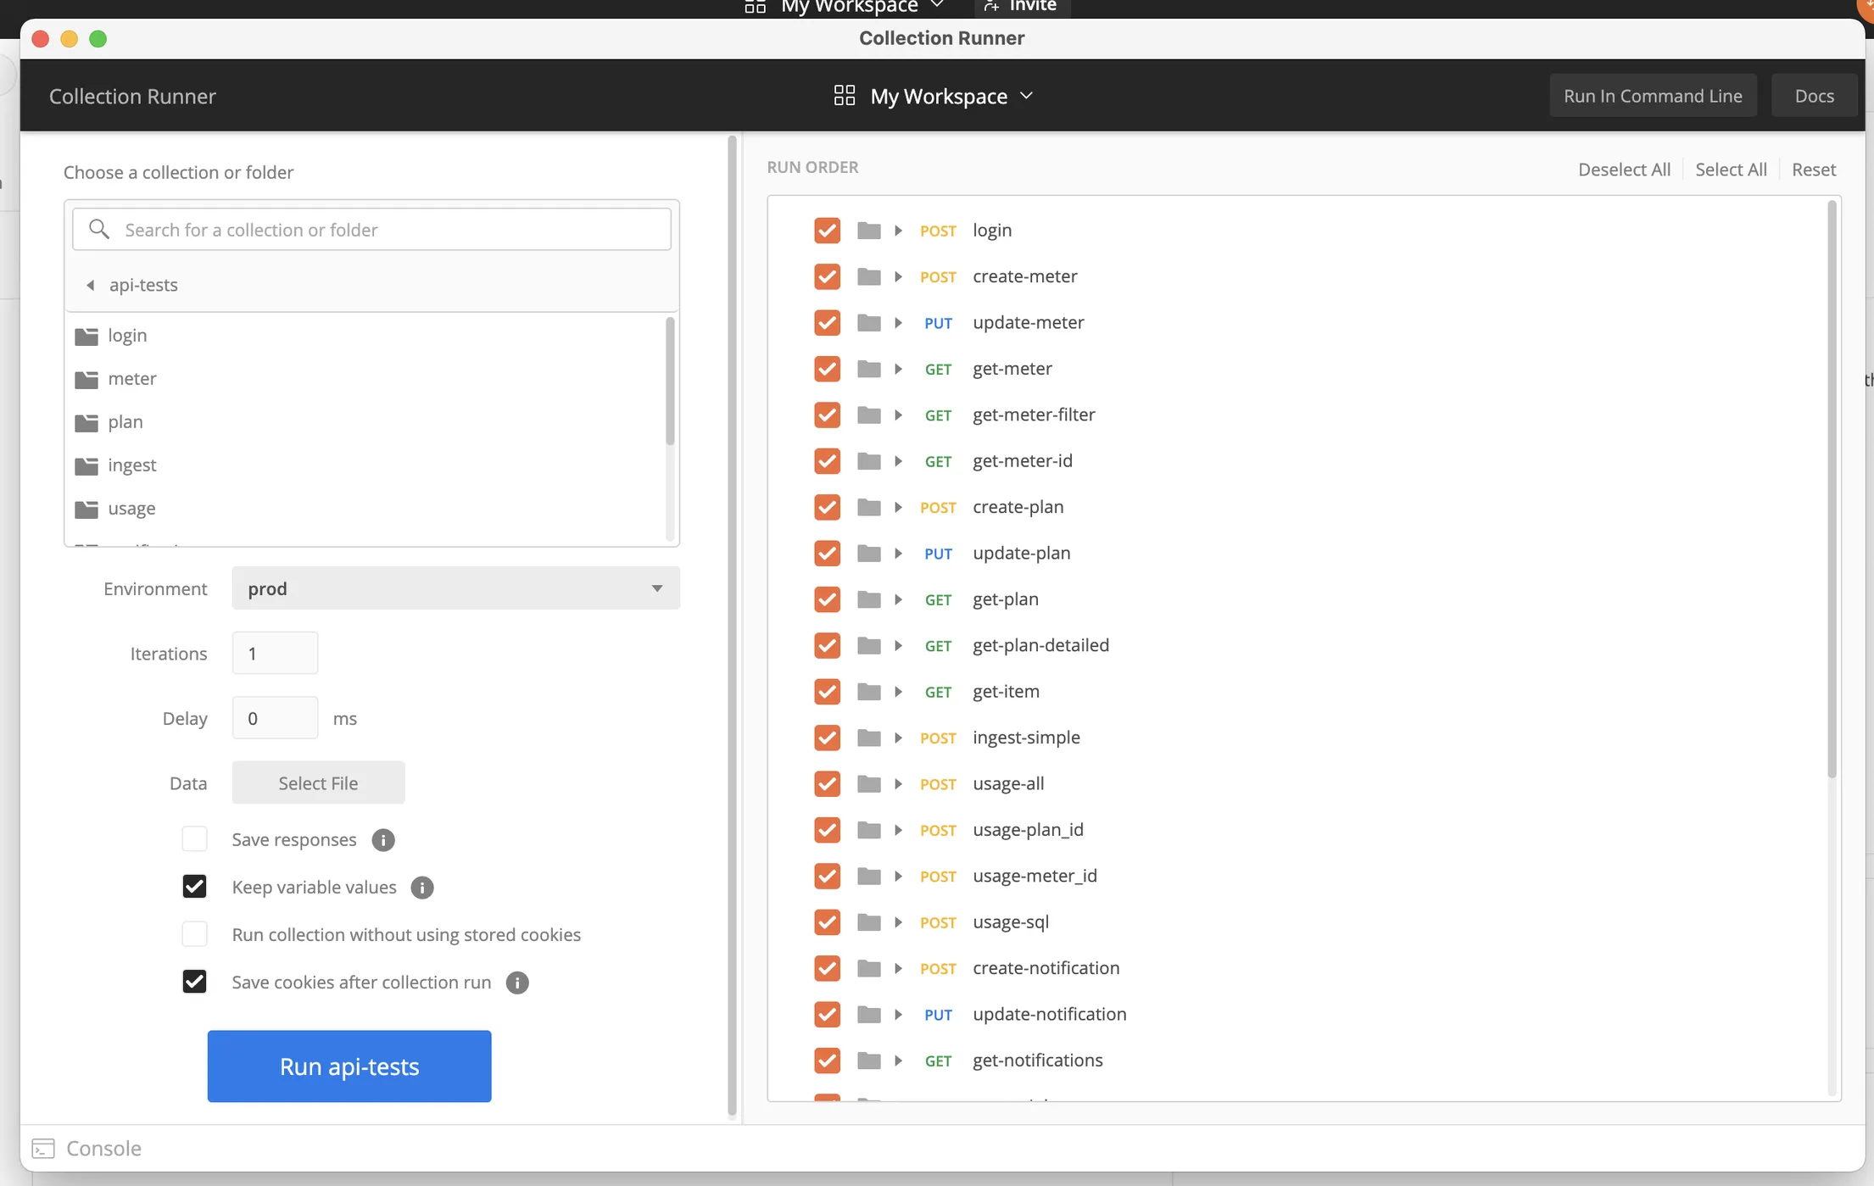Expand the update-plan request row arrow
This screenshot has height=1186, width=1874.
pyautogui.click(x=898, y=554)
